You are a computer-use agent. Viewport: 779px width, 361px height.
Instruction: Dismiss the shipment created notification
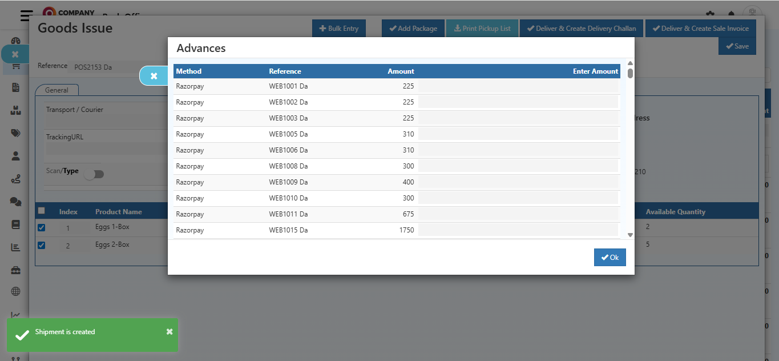(x=169, y=332)
